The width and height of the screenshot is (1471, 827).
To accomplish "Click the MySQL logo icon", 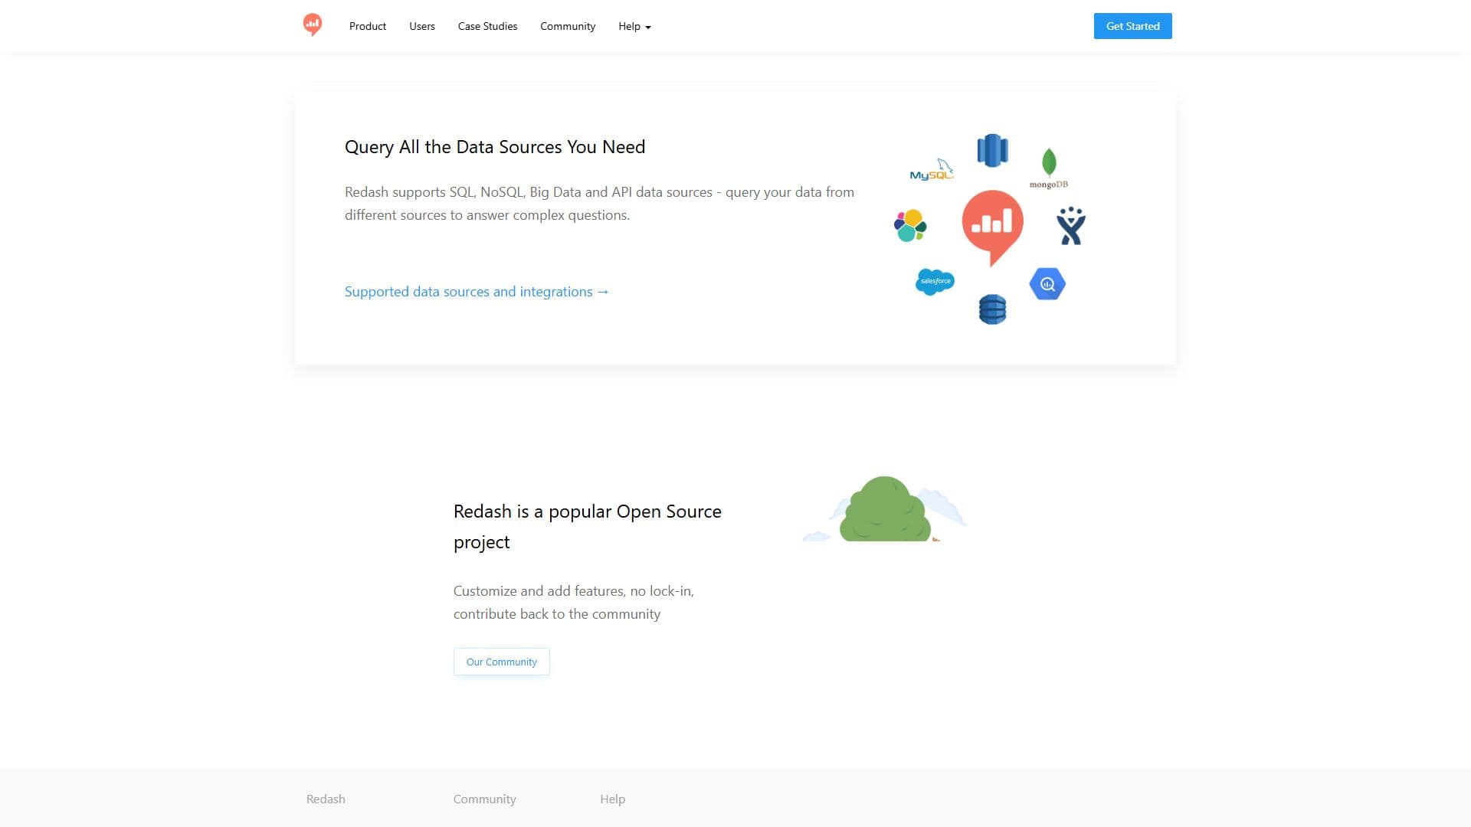I will tap(932, 170).
